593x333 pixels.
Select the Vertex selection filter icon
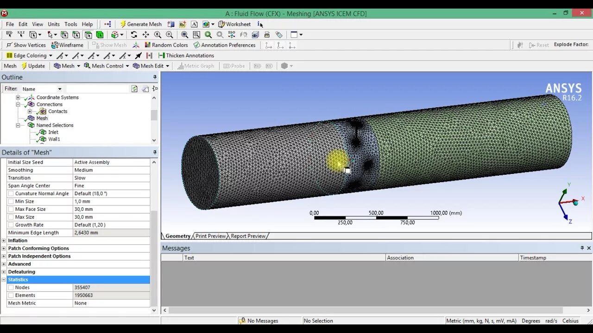tap(64, 35)
